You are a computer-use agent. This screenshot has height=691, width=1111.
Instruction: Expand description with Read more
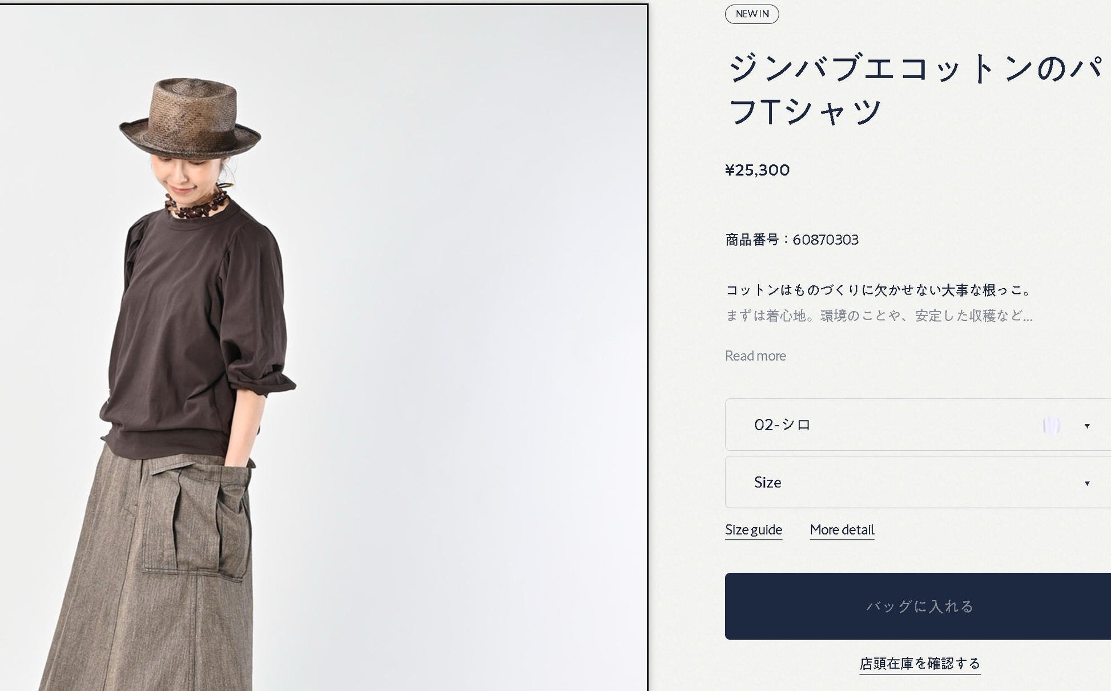click(x=755, y=355)
